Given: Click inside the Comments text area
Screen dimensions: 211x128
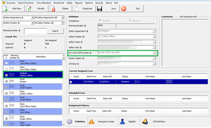Looking at the screenshot, I should pos(185,43).
